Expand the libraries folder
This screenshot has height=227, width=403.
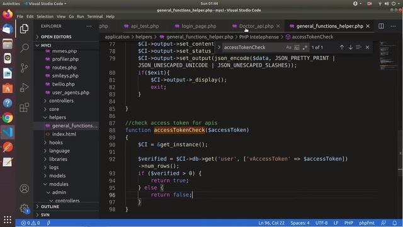(x=58, y=159)
